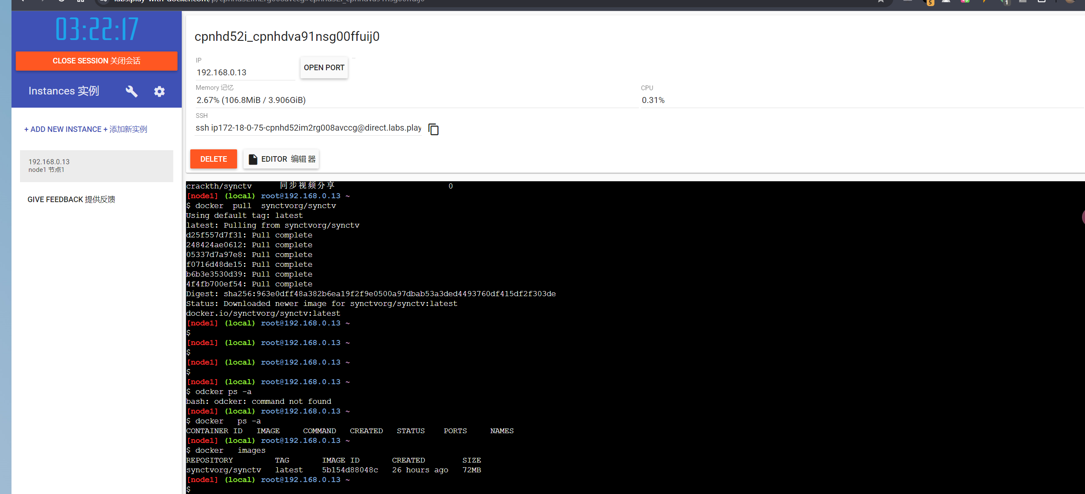This screenshot has width=1085, height=494.
Task: Click the 'docker images' command line
Action: (x=226, y=450)
